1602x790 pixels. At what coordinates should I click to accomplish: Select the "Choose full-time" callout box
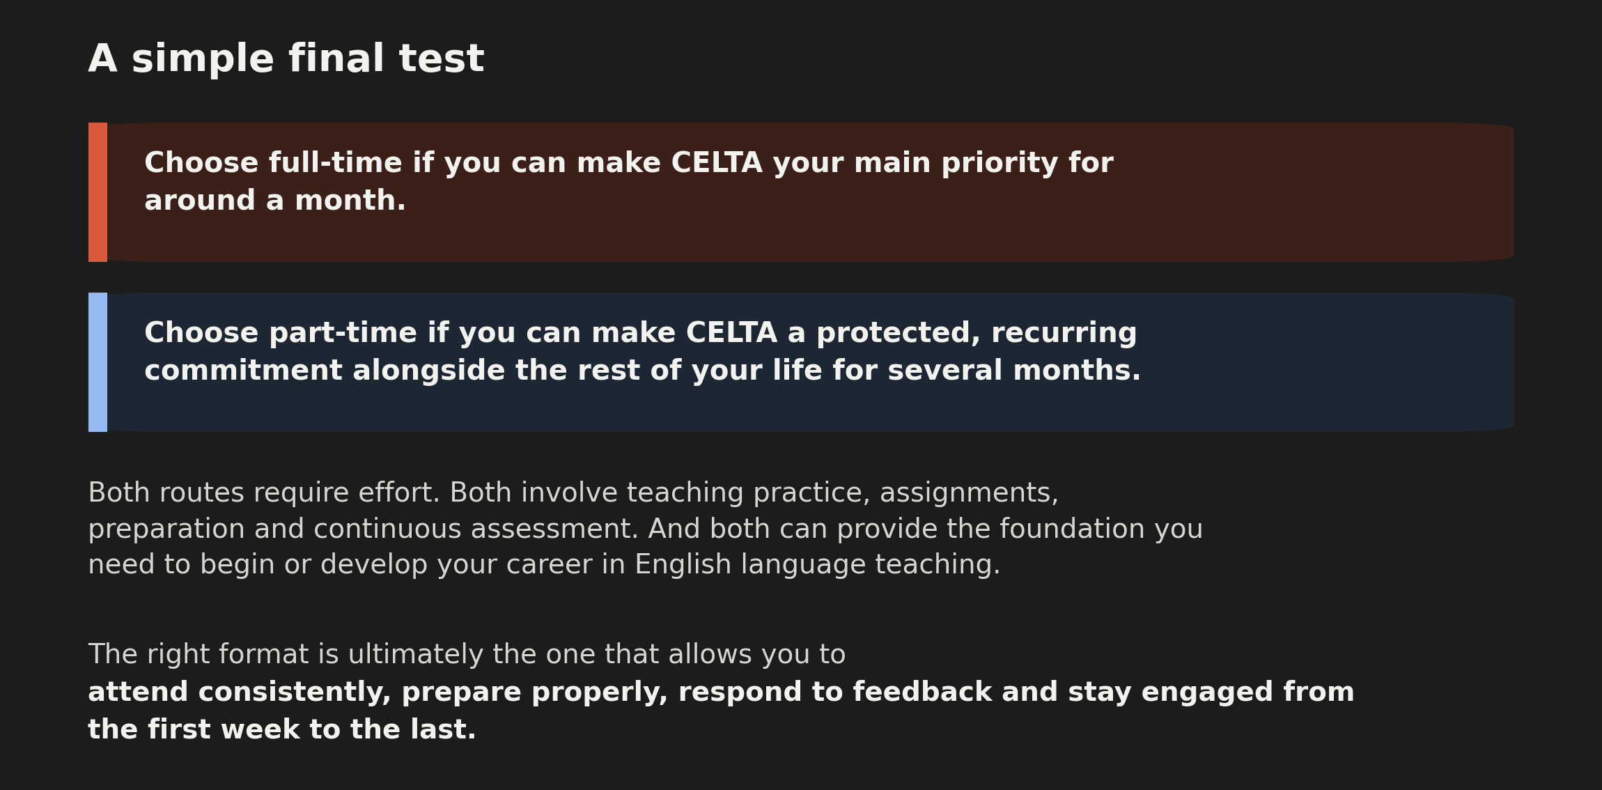point(801,192)
